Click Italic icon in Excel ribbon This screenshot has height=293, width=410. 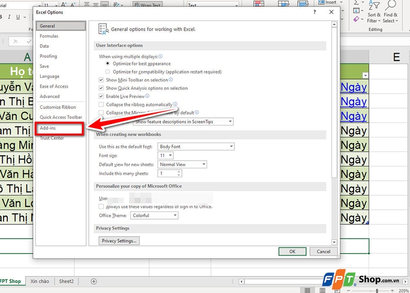pyautogui.click(x=9, y=17)
